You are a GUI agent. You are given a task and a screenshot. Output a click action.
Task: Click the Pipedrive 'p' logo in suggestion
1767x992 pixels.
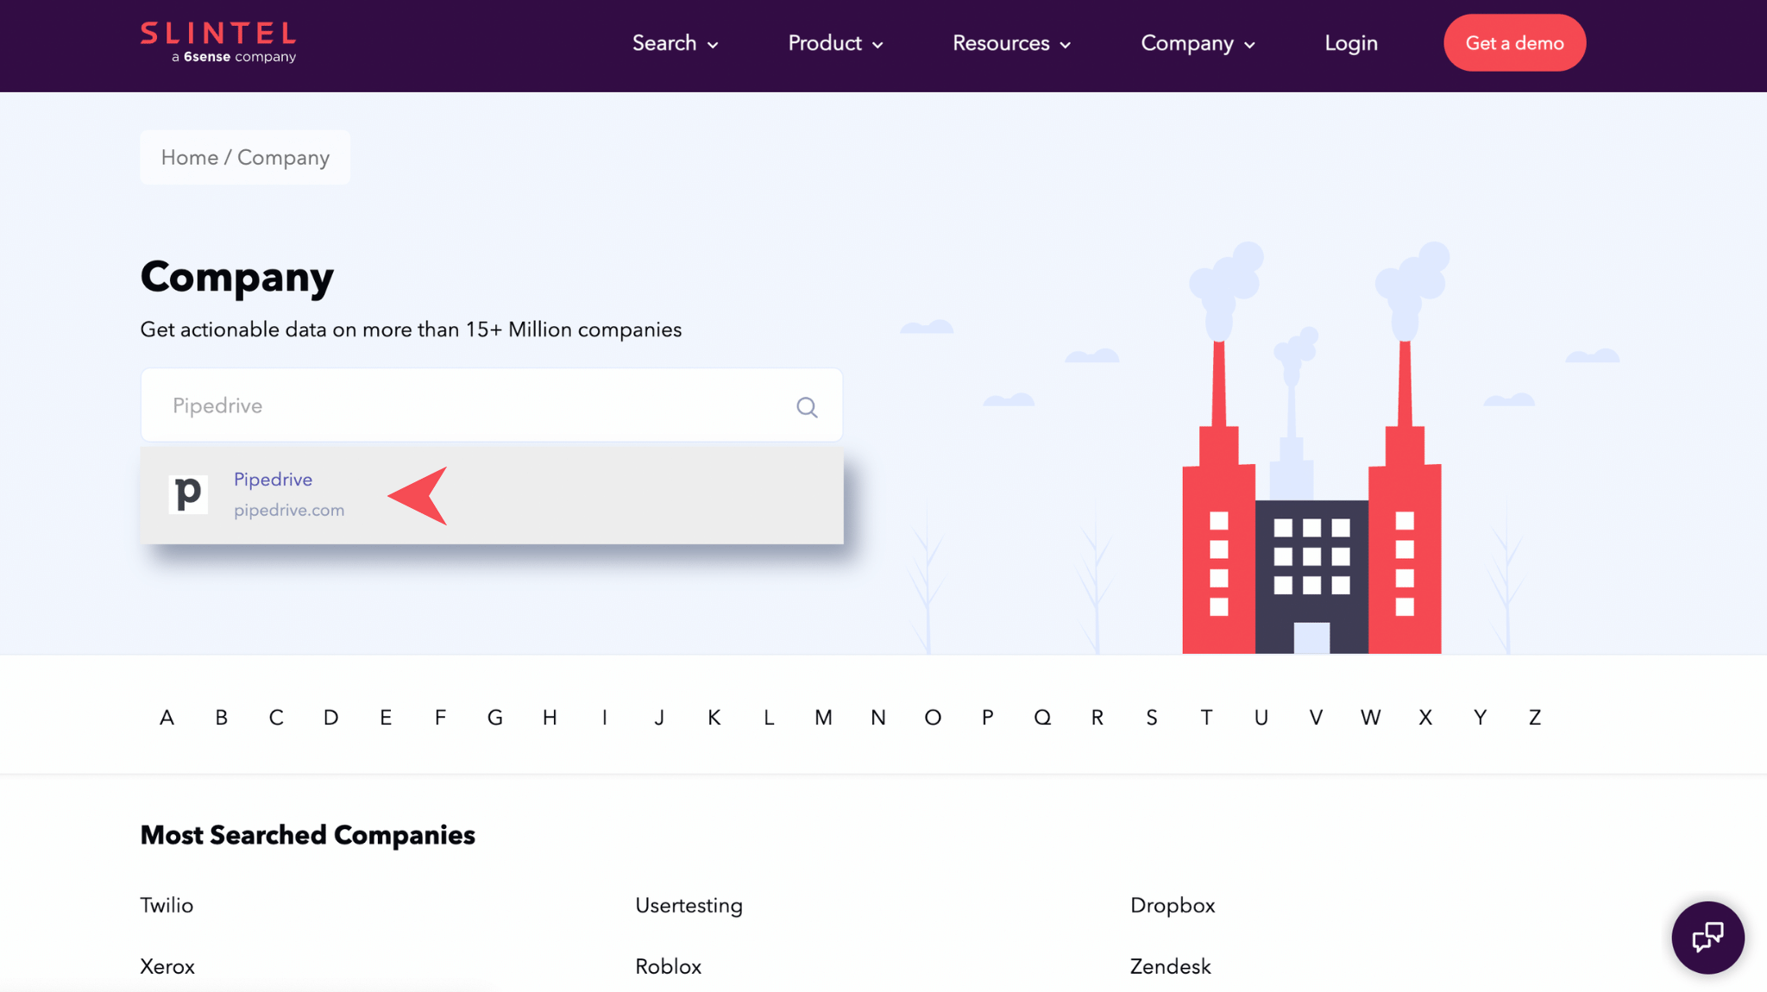(188, 494)
